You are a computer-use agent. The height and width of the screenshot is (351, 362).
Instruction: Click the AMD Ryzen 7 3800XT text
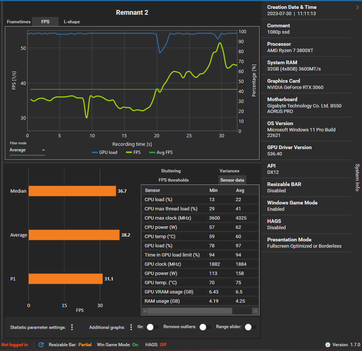pos(290,50)
